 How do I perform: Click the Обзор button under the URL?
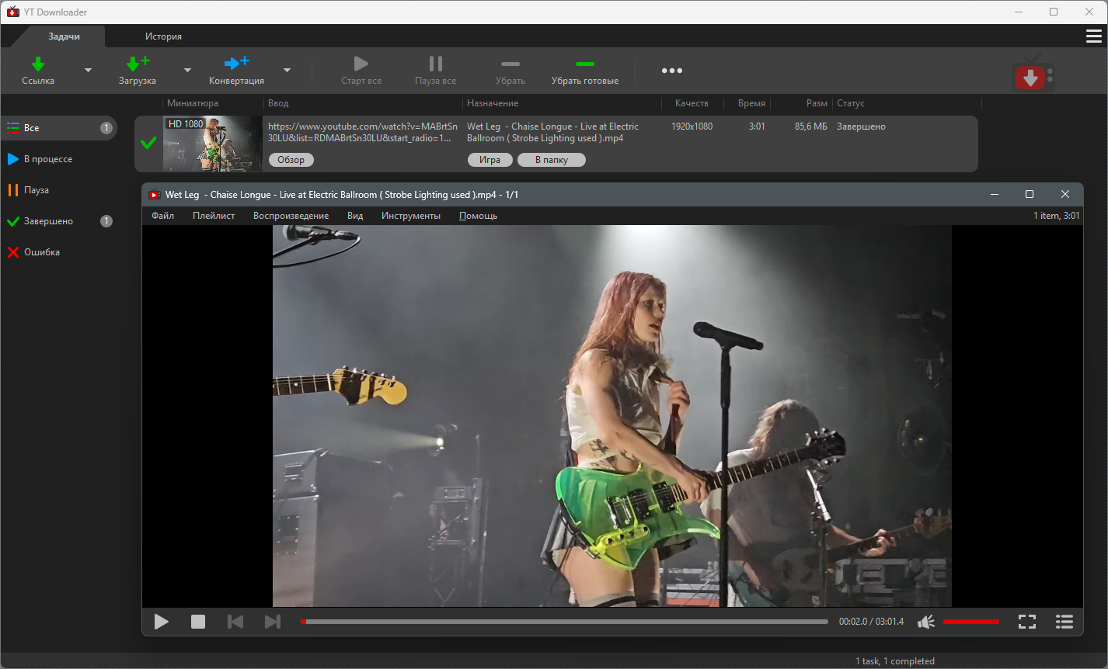click(x=291, y=160)
